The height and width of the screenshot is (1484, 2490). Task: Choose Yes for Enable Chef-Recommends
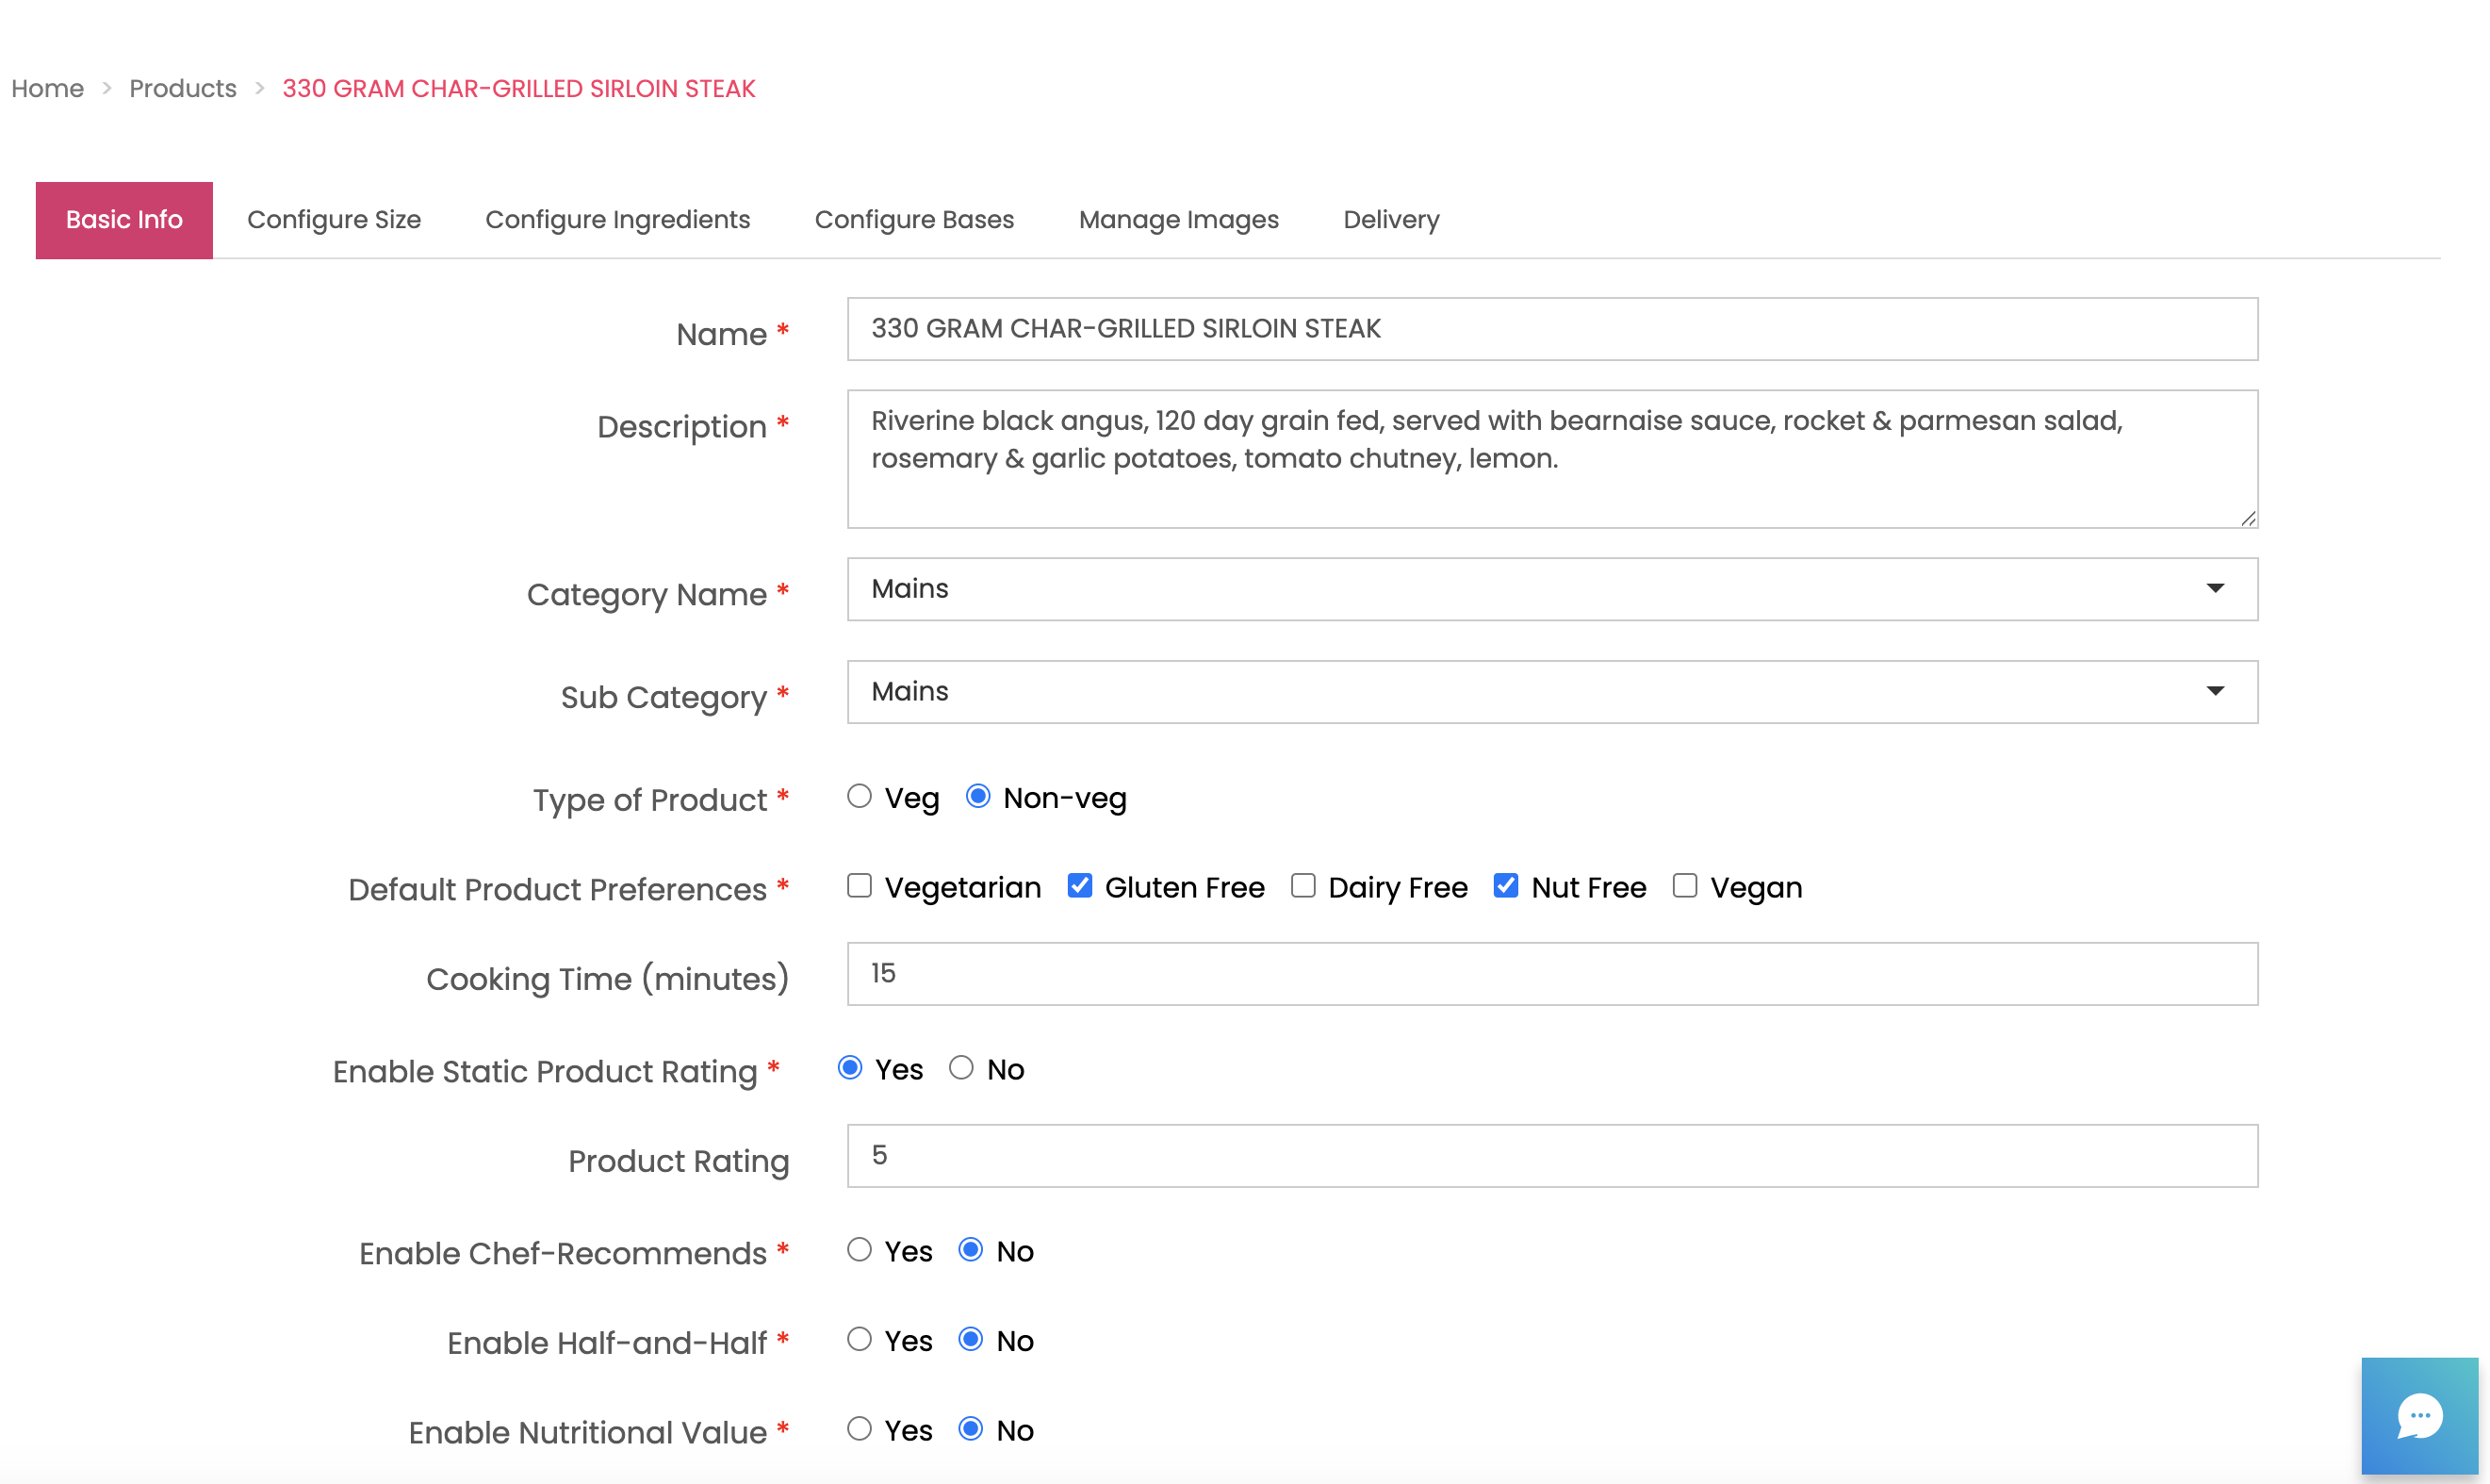point(859,1250)
